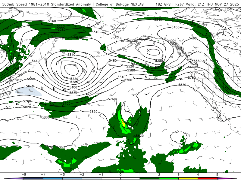Click the '-4' color bar label
This screenshot has width=241, height=180.
click(x=43, y=175)
